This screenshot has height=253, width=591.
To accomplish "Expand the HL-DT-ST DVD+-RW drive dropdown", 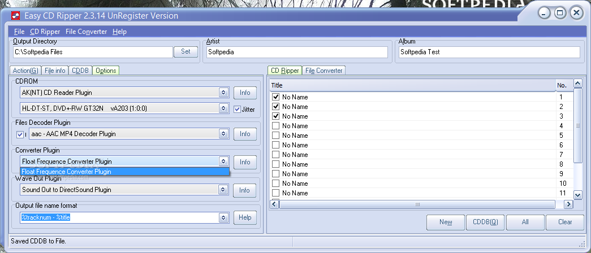I will point(223,108).
